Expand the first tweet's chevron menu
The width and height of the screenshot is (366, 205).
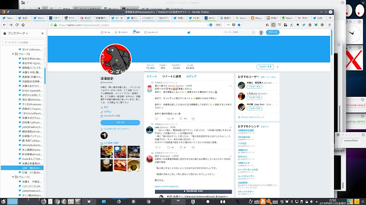[x=230, y=86]
